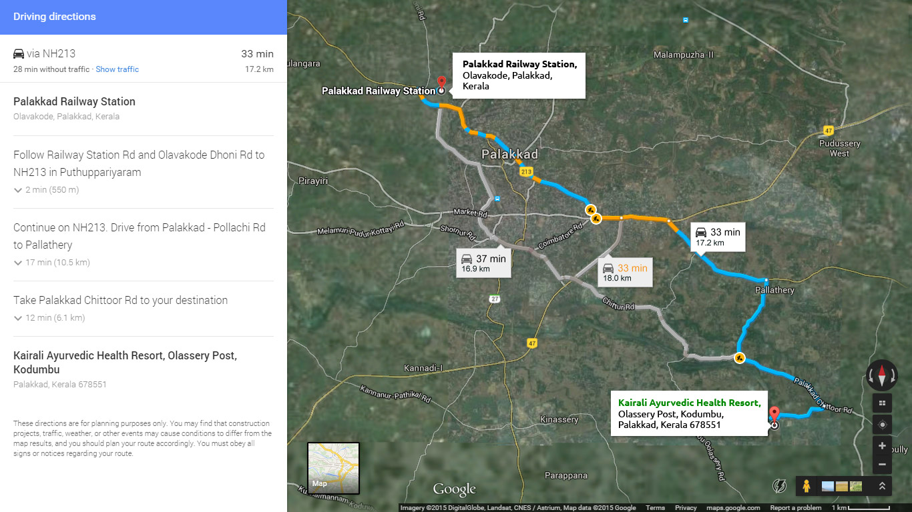The height and width of the screenshot is (512, 912).
Task: Click the Malampuzha-II map label
Action: pyautogui.click(x=684, y=54)
